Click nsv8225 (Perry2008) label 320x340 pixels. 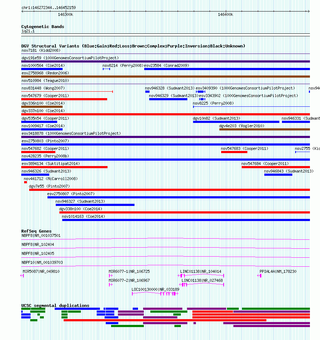pyautogui.click(x=213, y=103)
